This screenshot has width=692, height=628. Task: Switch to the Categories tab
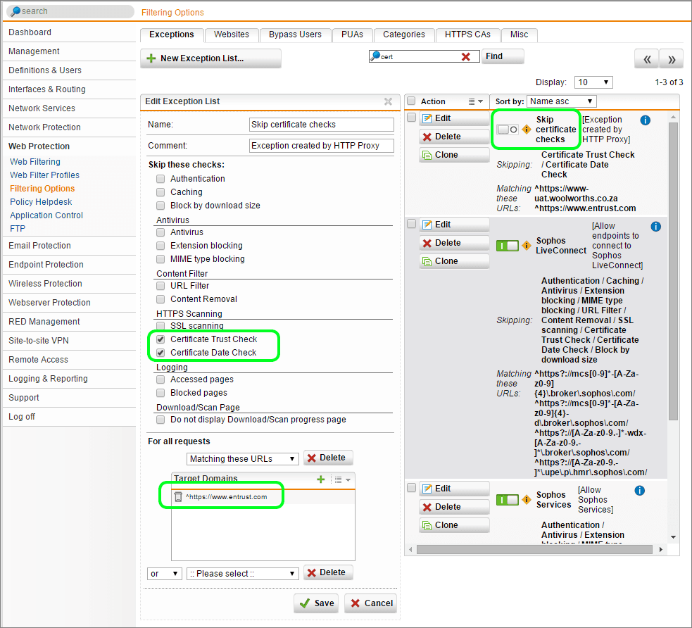[x=404, y=35]
